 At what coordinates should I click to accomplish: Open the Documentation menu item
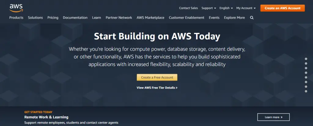coord(75,18)
